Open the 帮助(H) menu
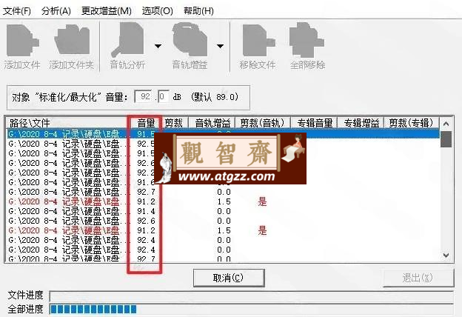The height and width of the screenshot is (317, 462). [198, 11]
